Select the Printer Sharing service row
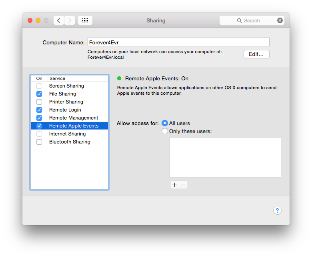312x257 pixels. point(70,102)
